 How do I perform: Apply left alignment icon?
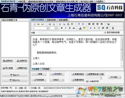(x=93, y=24)
